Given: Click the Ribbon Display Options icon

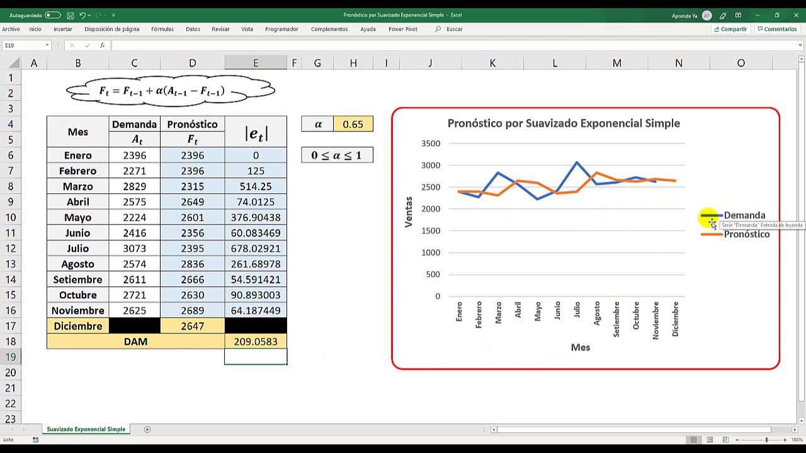Looking at the screenshot, I should pos(738,15).
